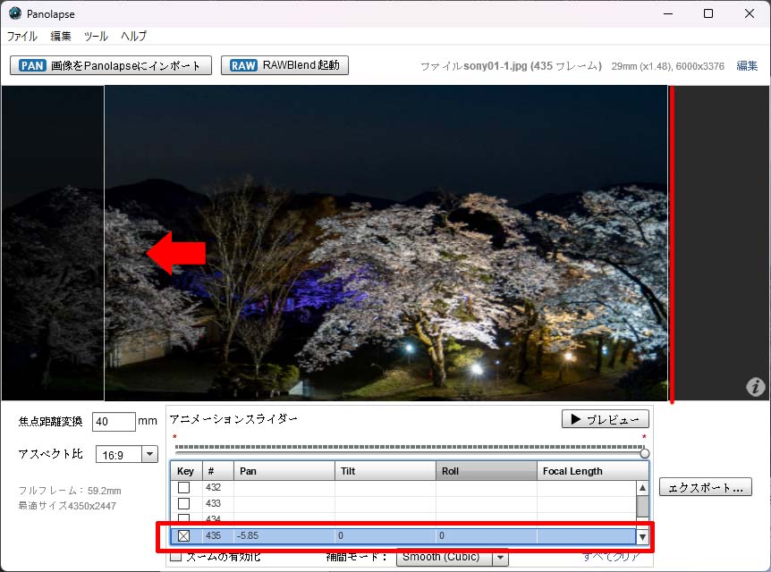The width and height of the screenshot is (771, 572).
Task: Launch RAWBlend with the RAW button
Action: coord(284,65)
